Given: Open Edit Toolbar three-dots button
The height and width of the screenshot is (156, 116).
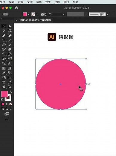Looking at the screenshot, I should (7, 120).
